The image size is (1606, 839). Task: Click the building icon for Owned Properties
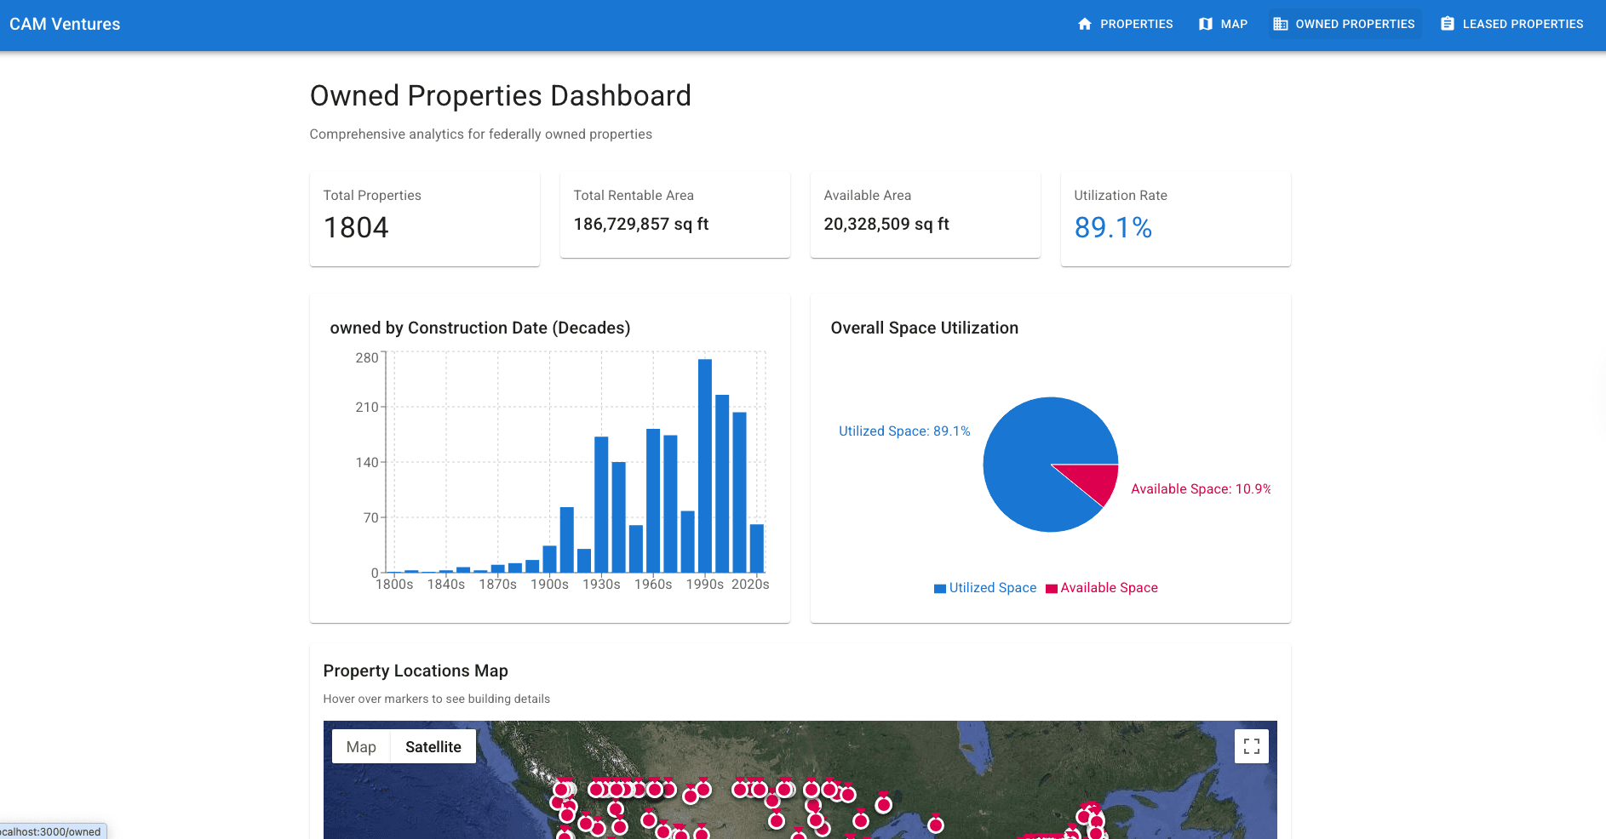(x=1280, y=24)
